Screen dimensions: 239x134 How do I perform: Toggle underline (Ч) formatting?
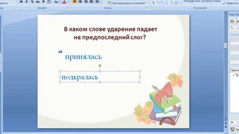(x=32, y=1)
